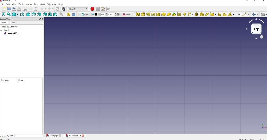This screenshot has width=267, height=140.
Task: Switch to the Start page tab
Action: pos(54,136)
